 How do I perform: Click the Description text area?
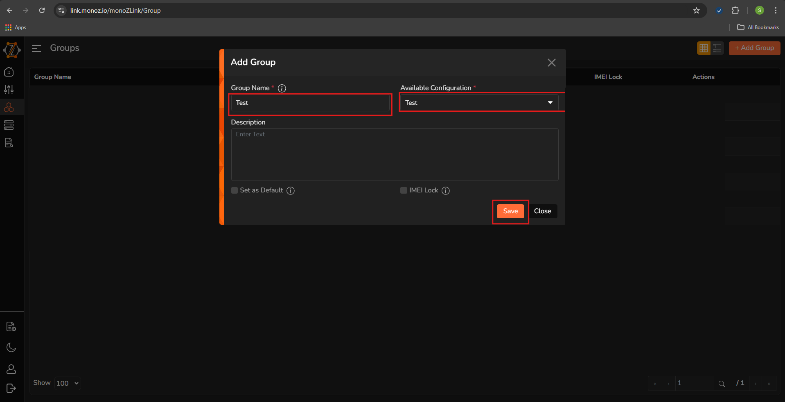pyautogui.click(x=395, y=155)
